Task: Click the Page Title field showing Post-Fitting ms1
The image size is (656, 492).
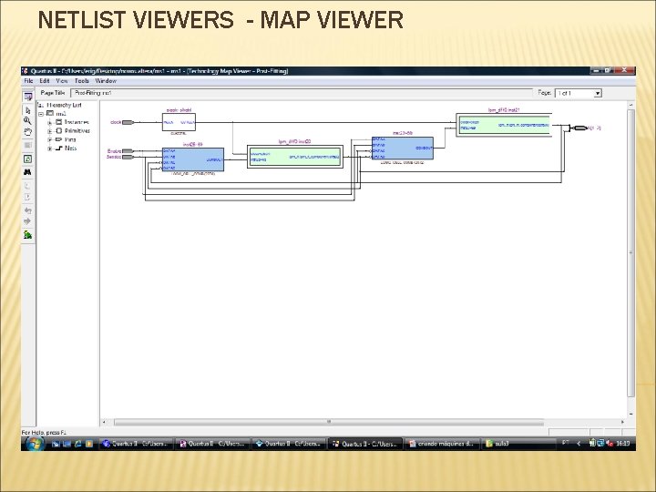Action: click(x=302, y=93)
